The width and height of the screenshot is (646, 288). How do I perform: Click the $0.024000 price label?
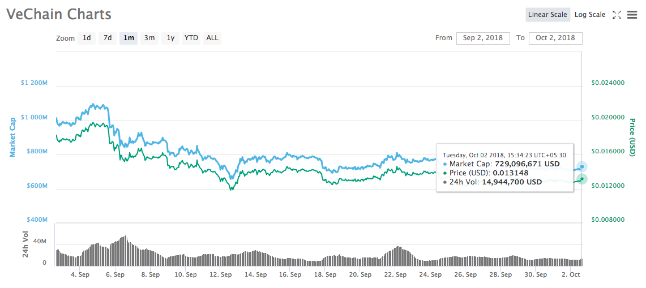[608, 83]
